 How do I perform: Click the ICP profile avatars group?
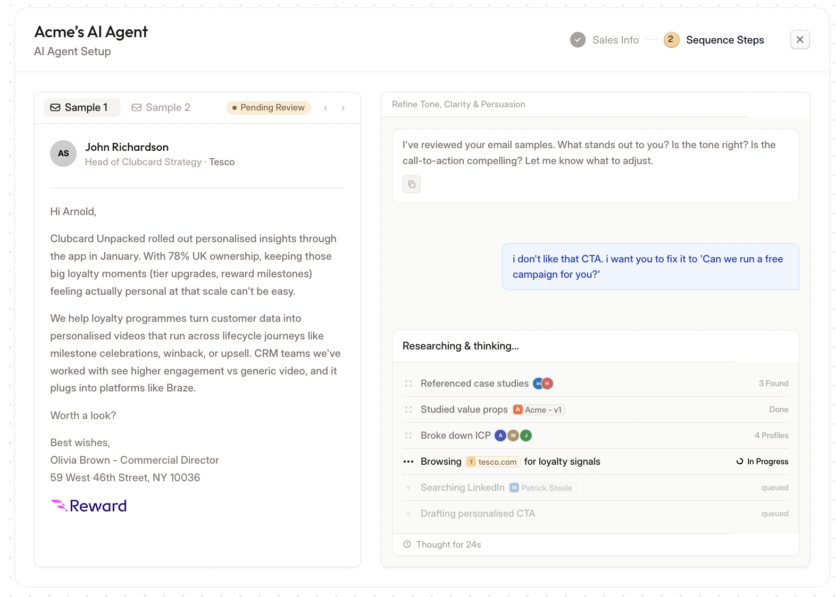tap(513, 436)
